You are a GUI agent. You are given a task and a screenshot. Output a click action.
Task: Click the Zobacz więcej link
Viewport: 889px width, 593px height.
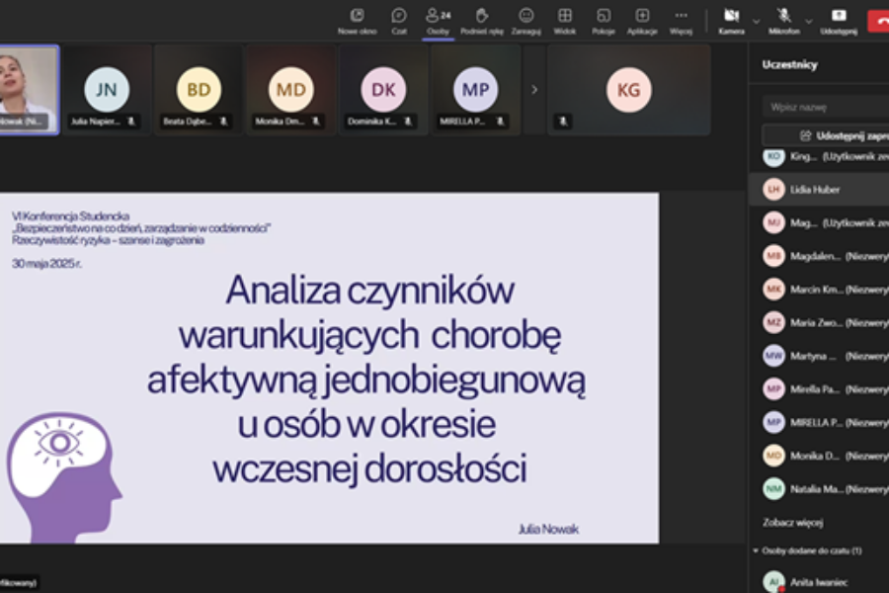pyautogui.click(x=792, y=522)
